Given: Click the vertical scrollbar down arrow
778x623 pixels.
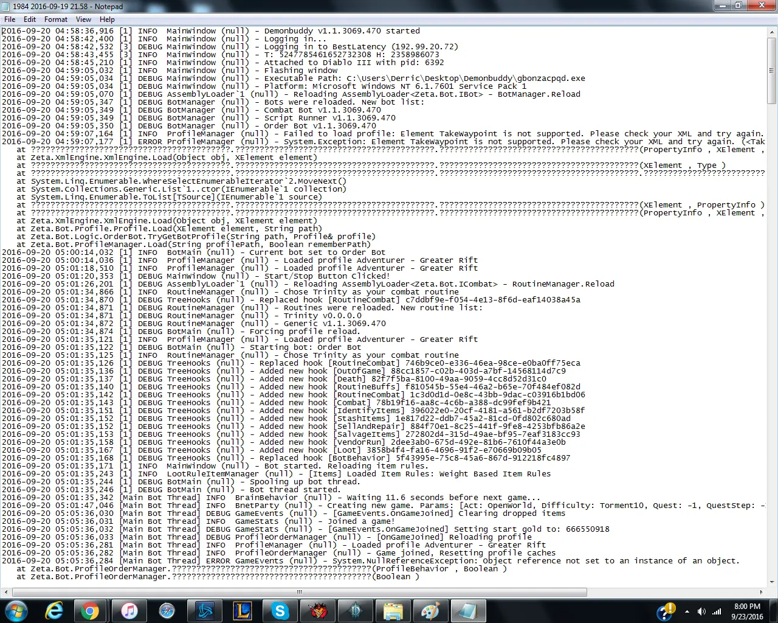Looking at the screenshot, I should 771,581.
